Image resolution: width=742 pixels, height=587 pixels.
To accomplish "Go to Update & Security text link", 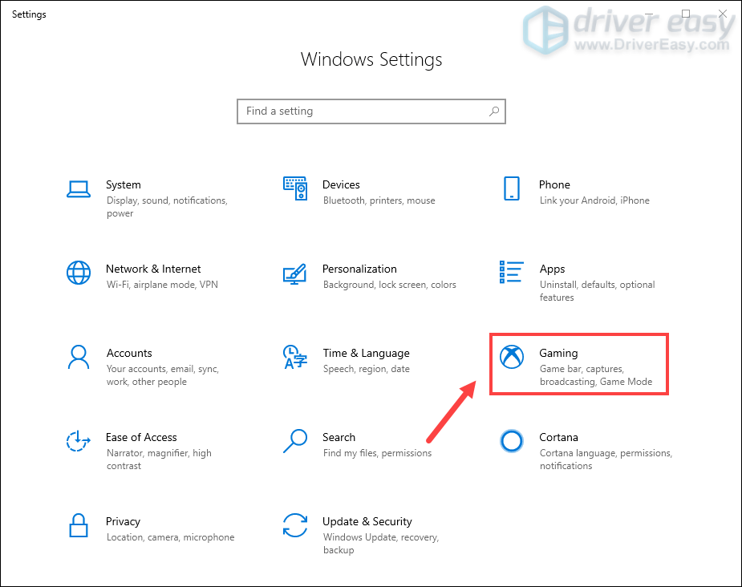I will point(367,521).
